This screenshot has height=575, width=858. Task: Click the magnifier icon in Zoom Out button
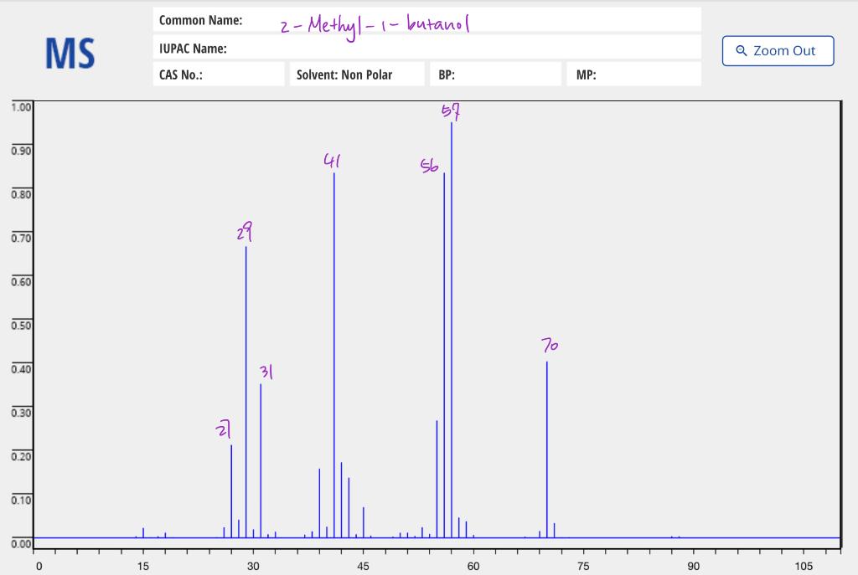(741, 50)
